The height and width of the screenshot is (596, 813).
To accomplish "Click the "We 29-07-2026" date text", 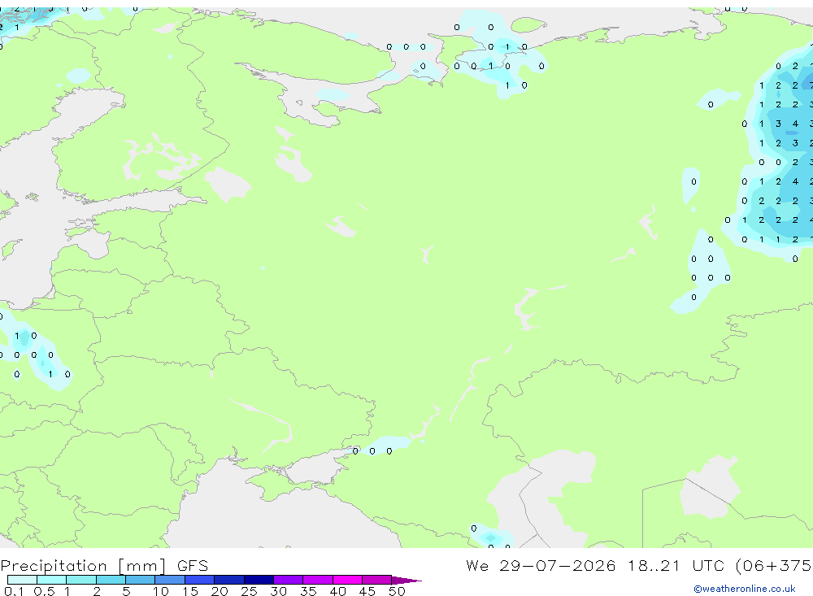I will [x=541, y=565].
